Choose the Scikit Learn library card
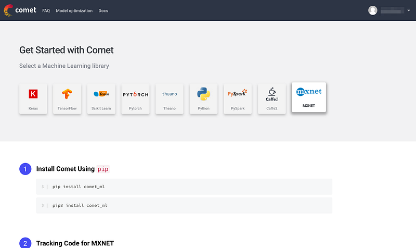 point(101,98)
